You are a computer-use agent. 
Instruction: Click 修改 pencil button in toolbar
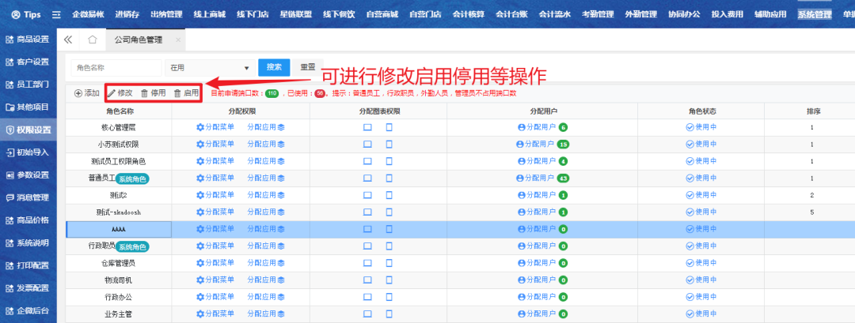(x=120, y=93)
